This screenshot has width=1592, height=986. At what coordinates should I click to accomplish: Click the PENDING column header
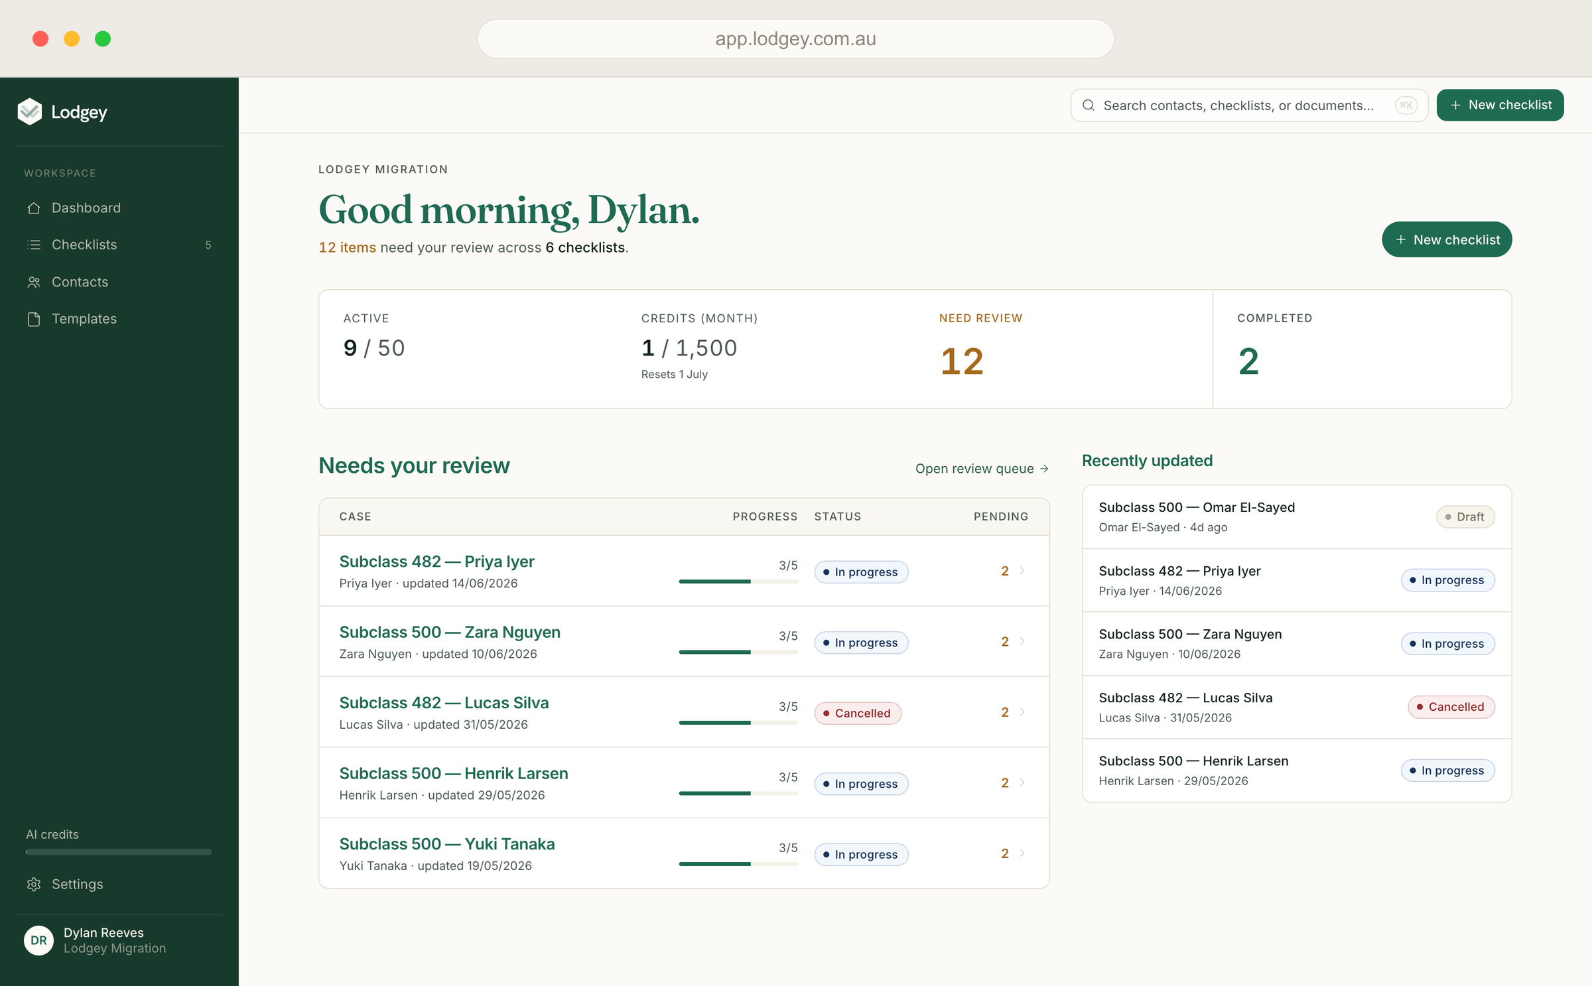[1001, 517]
